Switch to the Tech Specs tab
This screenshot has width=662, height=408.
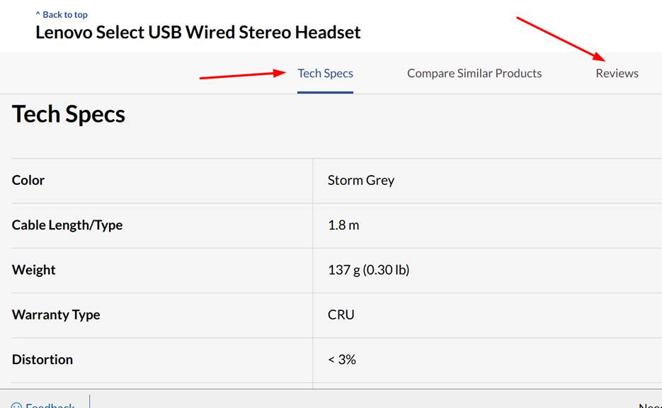(x=325, y=73)
